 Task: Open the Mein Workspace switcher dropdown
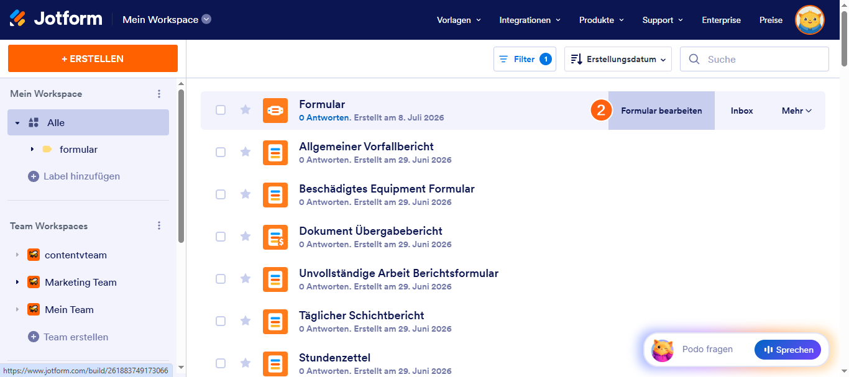206,19
